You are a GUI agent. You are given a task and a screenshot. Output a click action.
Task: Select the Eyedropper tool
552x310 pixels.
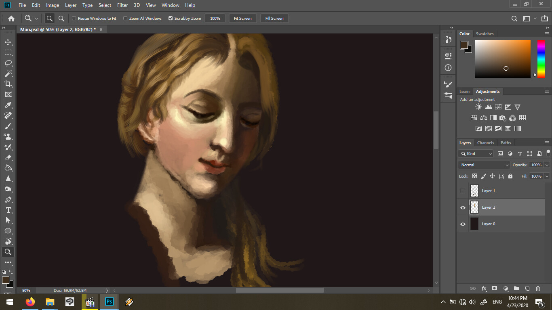pyautogui.click(x=8, y=105)
